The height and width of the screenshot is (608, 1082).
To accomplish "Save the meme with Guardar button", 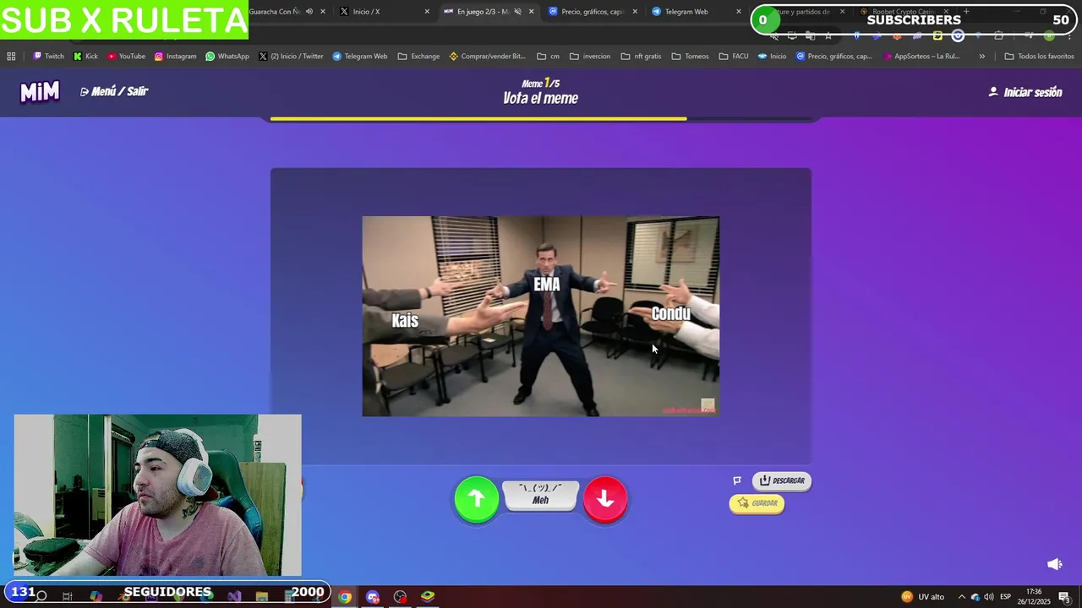I will click(757, 503).
